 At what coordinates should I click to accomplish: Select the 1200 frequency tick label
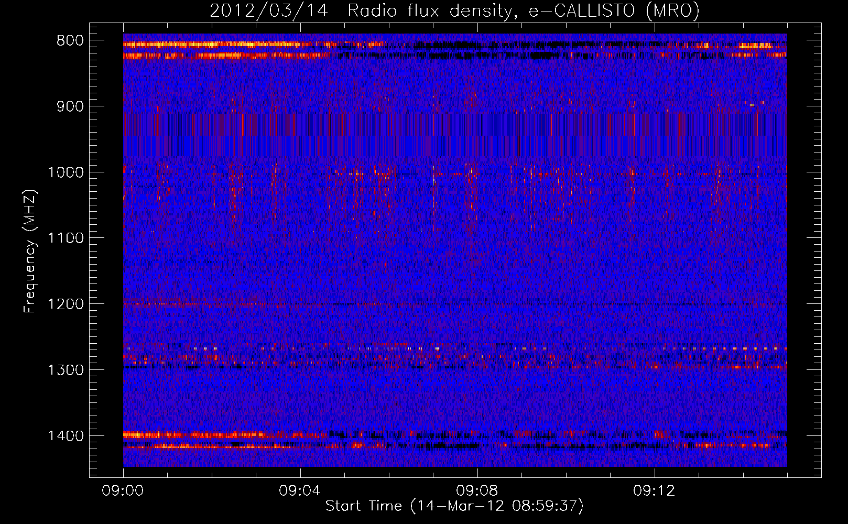click(66, 304)
